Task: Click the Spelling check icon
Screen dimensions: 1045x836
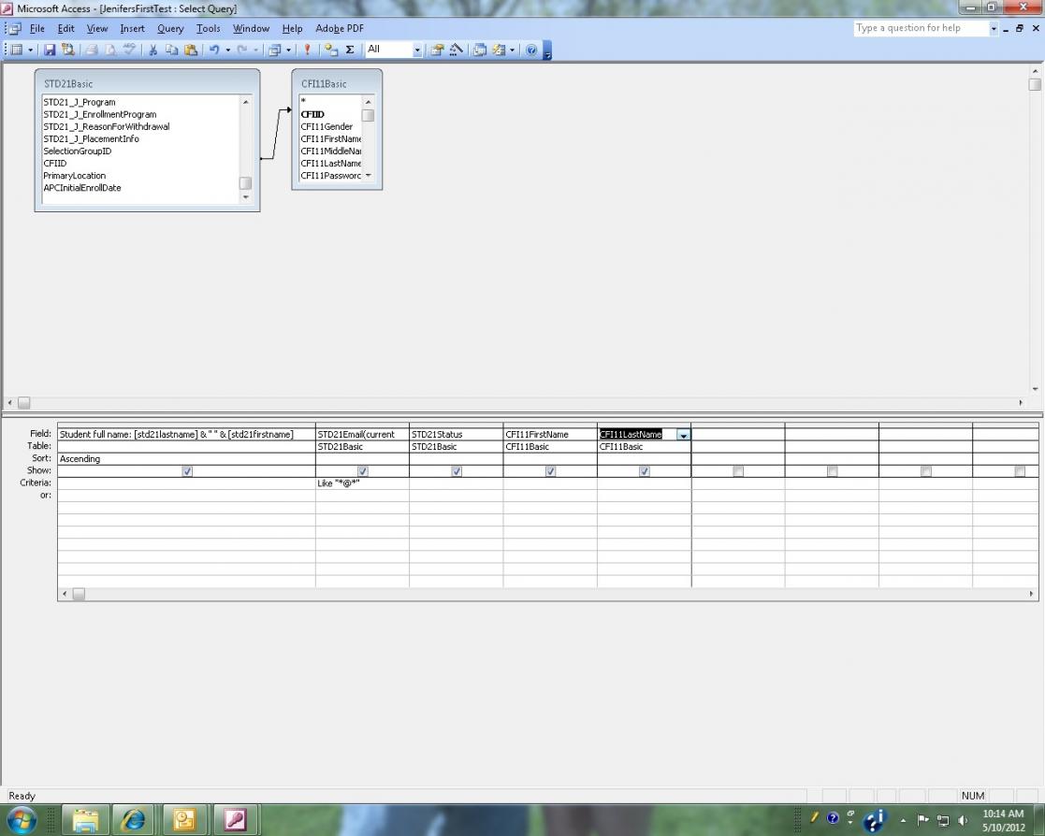Action: coord(129,50)
